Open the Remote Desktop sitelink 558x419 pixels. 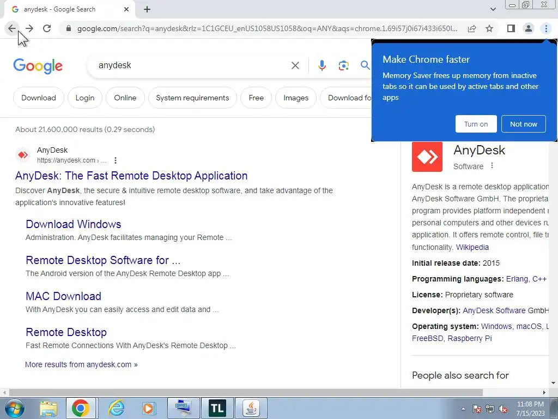click(x=66, y=332)
